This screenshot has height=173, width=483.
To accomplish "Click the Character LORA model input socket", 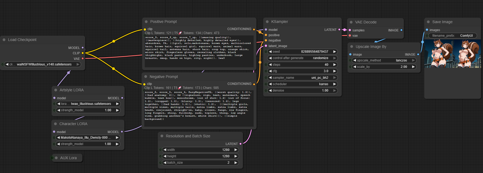I will click(x=54, y=132).
